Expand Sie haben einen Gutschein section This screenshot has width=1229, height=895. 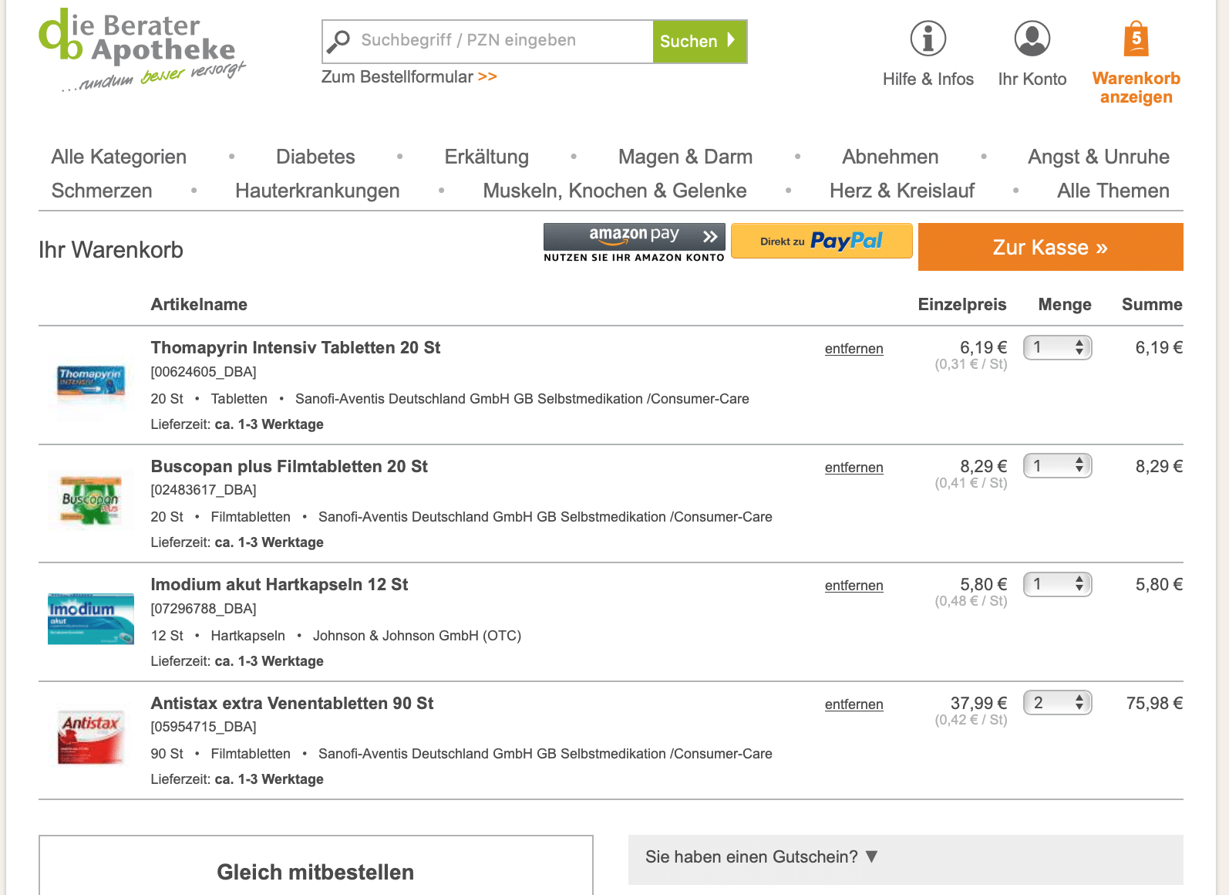point(906,859)
